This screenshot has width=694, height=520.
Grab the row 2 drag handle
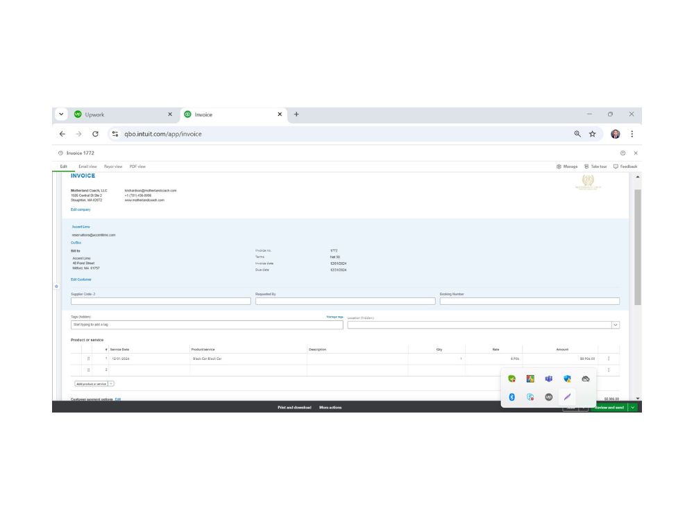click(89, 370)
